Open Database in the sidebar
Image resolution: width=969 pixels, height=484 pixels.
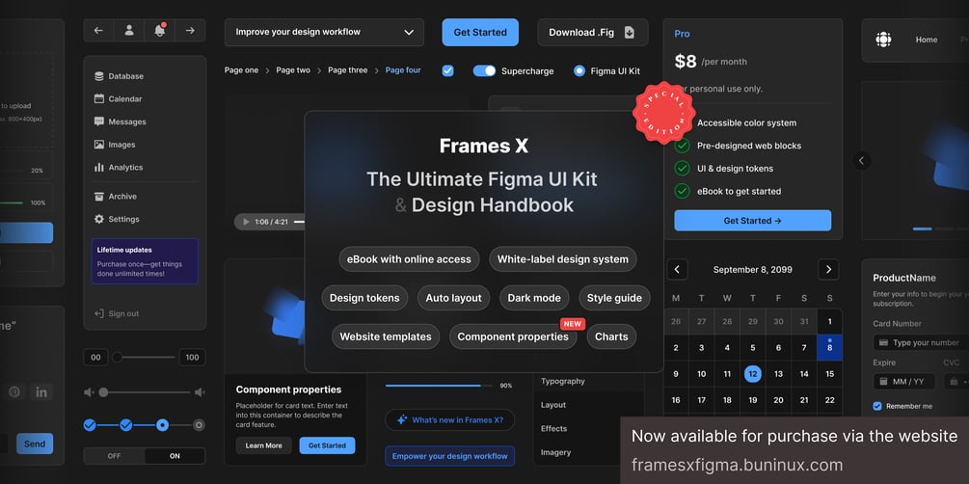tap(119, 76)
